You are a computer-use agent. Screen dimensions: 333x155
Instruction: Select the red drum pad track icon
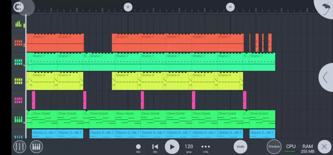click(x=18, y=43)
